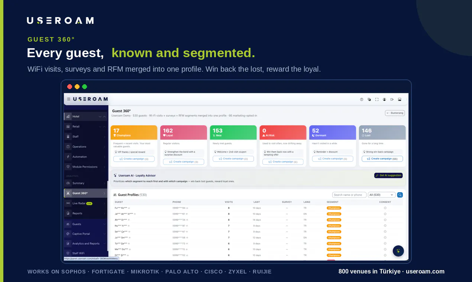472x282 pixels.
Task: Click the Summary gauge icon in sidebar
Action: 68,183
